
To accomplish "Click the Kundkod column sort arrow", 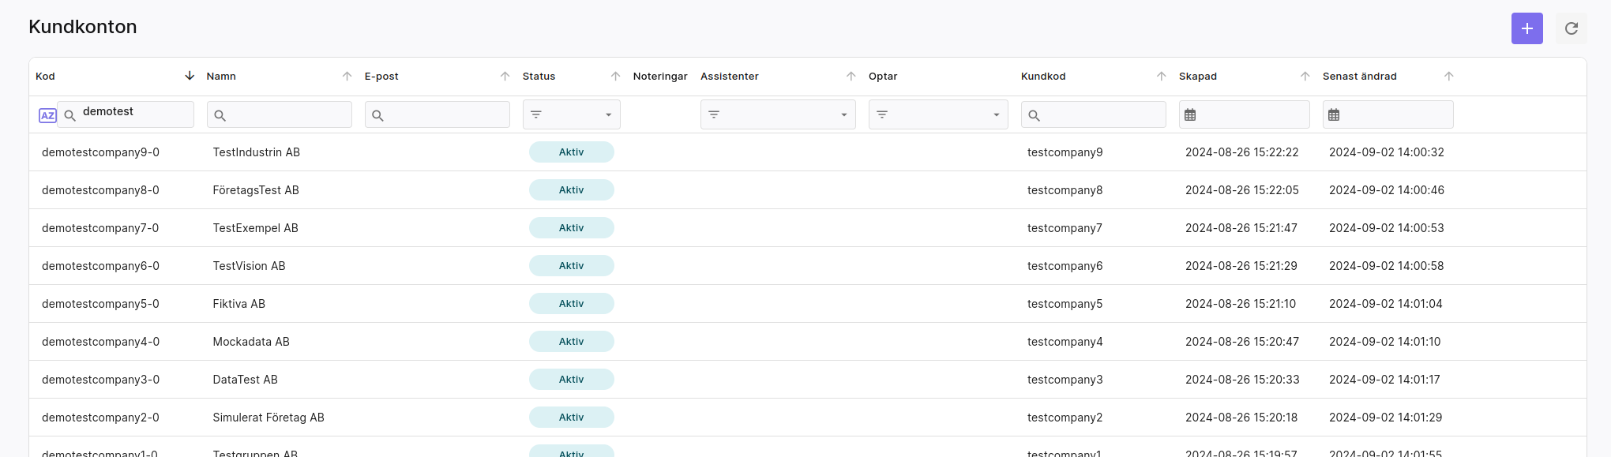I will point(1161,76).
